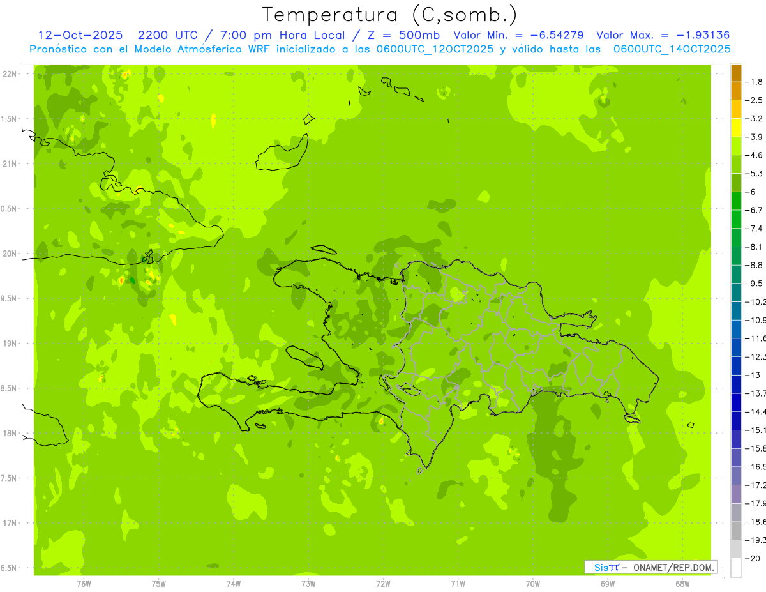
Task: Click the '17N' latitude label
Action: click(10, 523)
